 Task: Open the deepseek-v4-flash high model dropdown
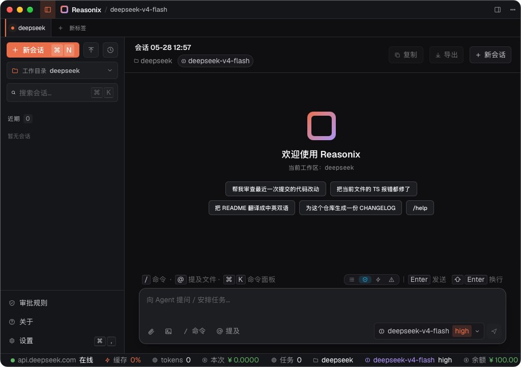[x=428, y=331]
